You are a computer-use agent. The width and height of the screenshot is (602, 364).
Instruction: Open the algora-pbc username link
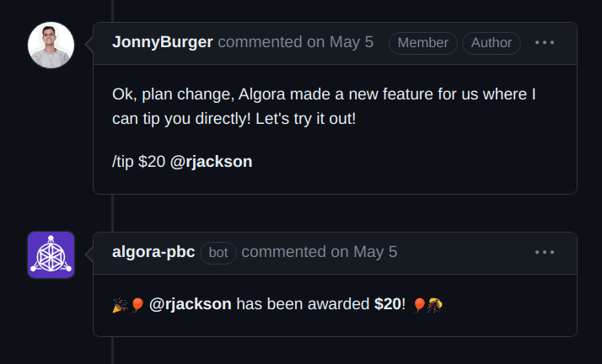(153, 252)
